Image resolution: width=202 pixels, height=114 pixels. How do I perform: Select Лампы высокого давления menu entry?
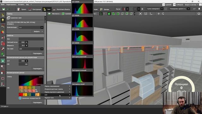click(x=56, y=92)
